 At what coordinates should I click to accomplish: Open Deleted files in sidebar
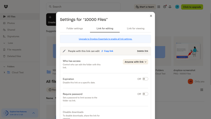20,56
